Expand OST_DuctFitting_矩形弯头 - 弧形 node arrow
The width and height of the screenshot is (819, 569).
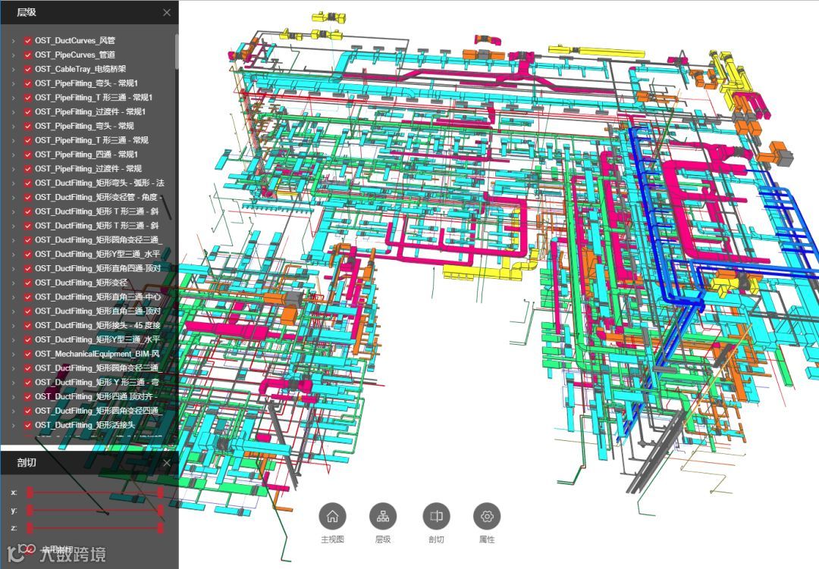[14, 183]
